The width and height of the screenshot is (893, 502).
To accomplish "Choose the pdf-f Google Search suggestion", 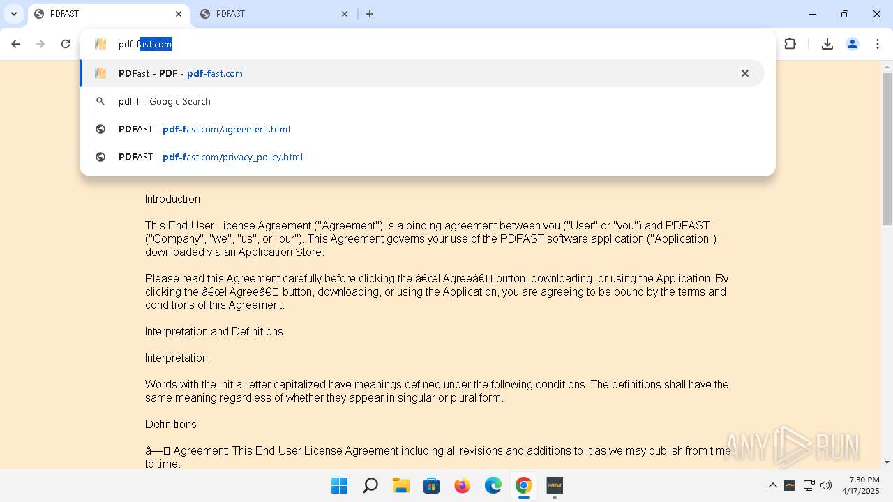I will point(422,101).
